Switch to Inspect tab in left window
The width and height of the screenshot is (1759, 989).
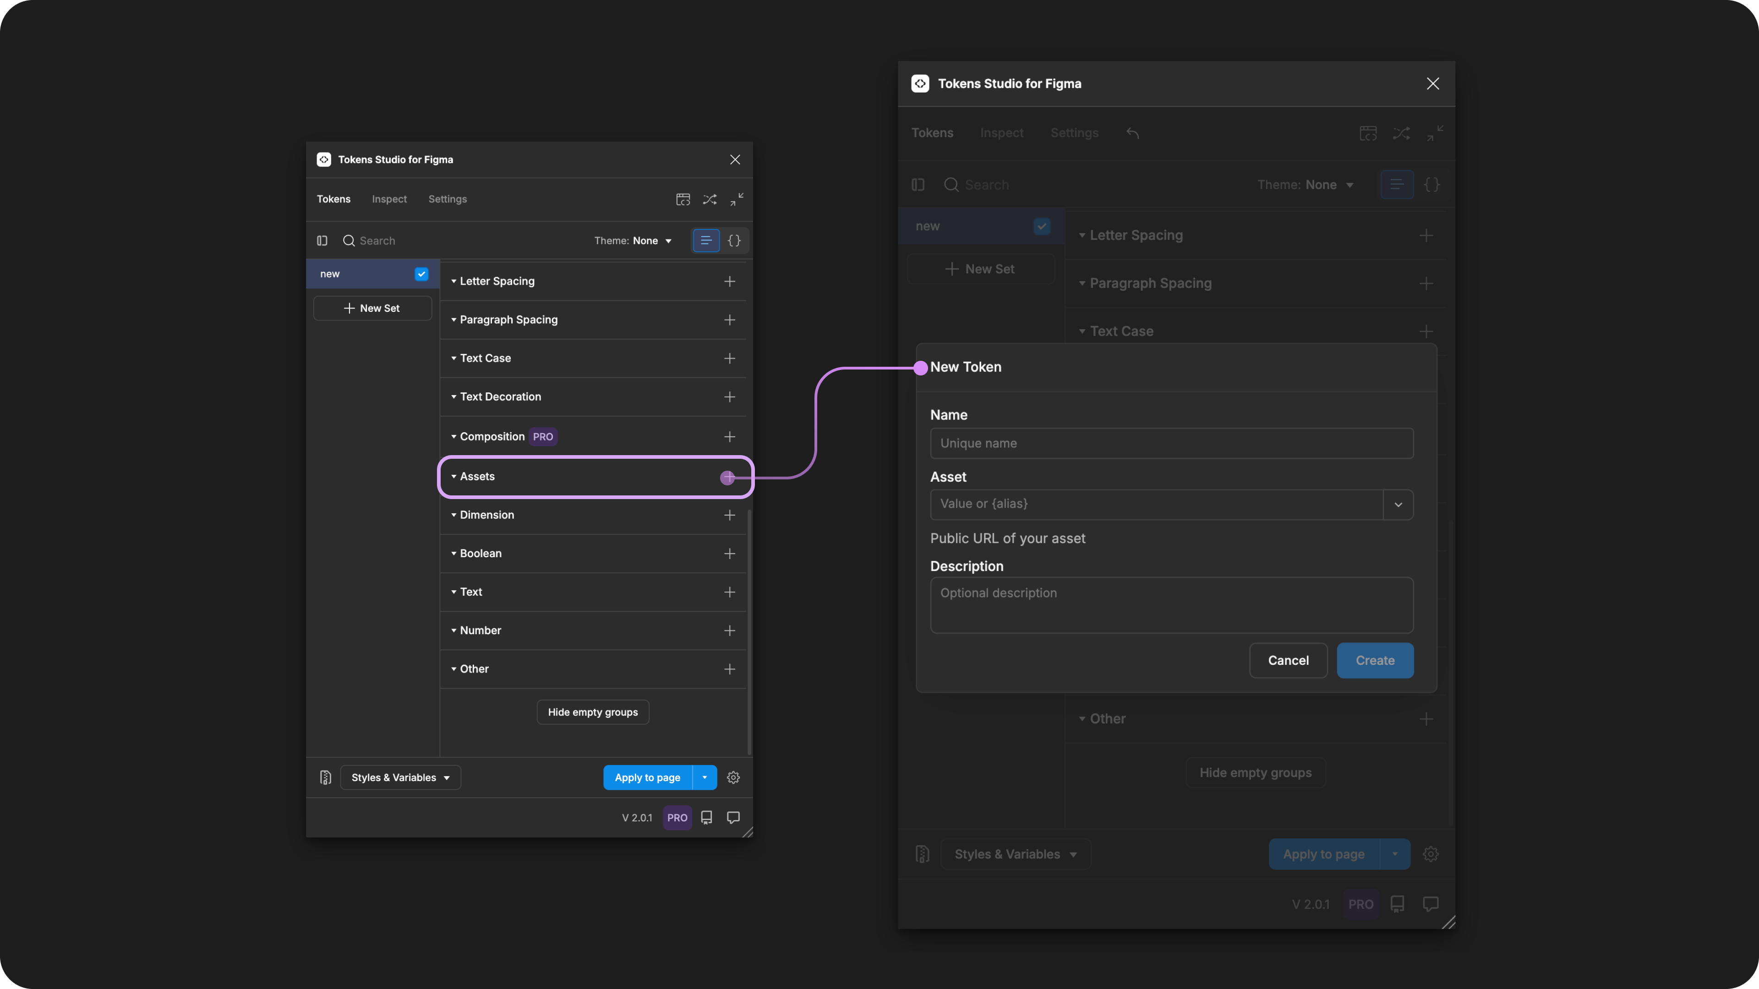click(x=389, y=199)
